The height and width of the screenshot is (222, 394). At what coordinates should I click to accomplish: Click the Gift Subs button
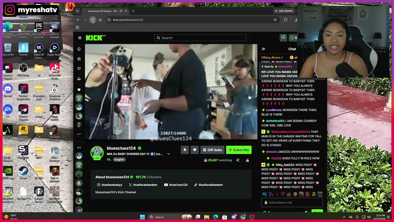point(212,150)
